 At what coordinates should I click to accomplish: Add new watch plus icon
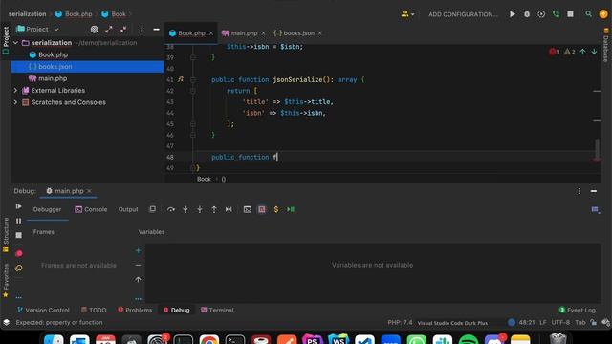pyautogui.click(x=138, y=250)
